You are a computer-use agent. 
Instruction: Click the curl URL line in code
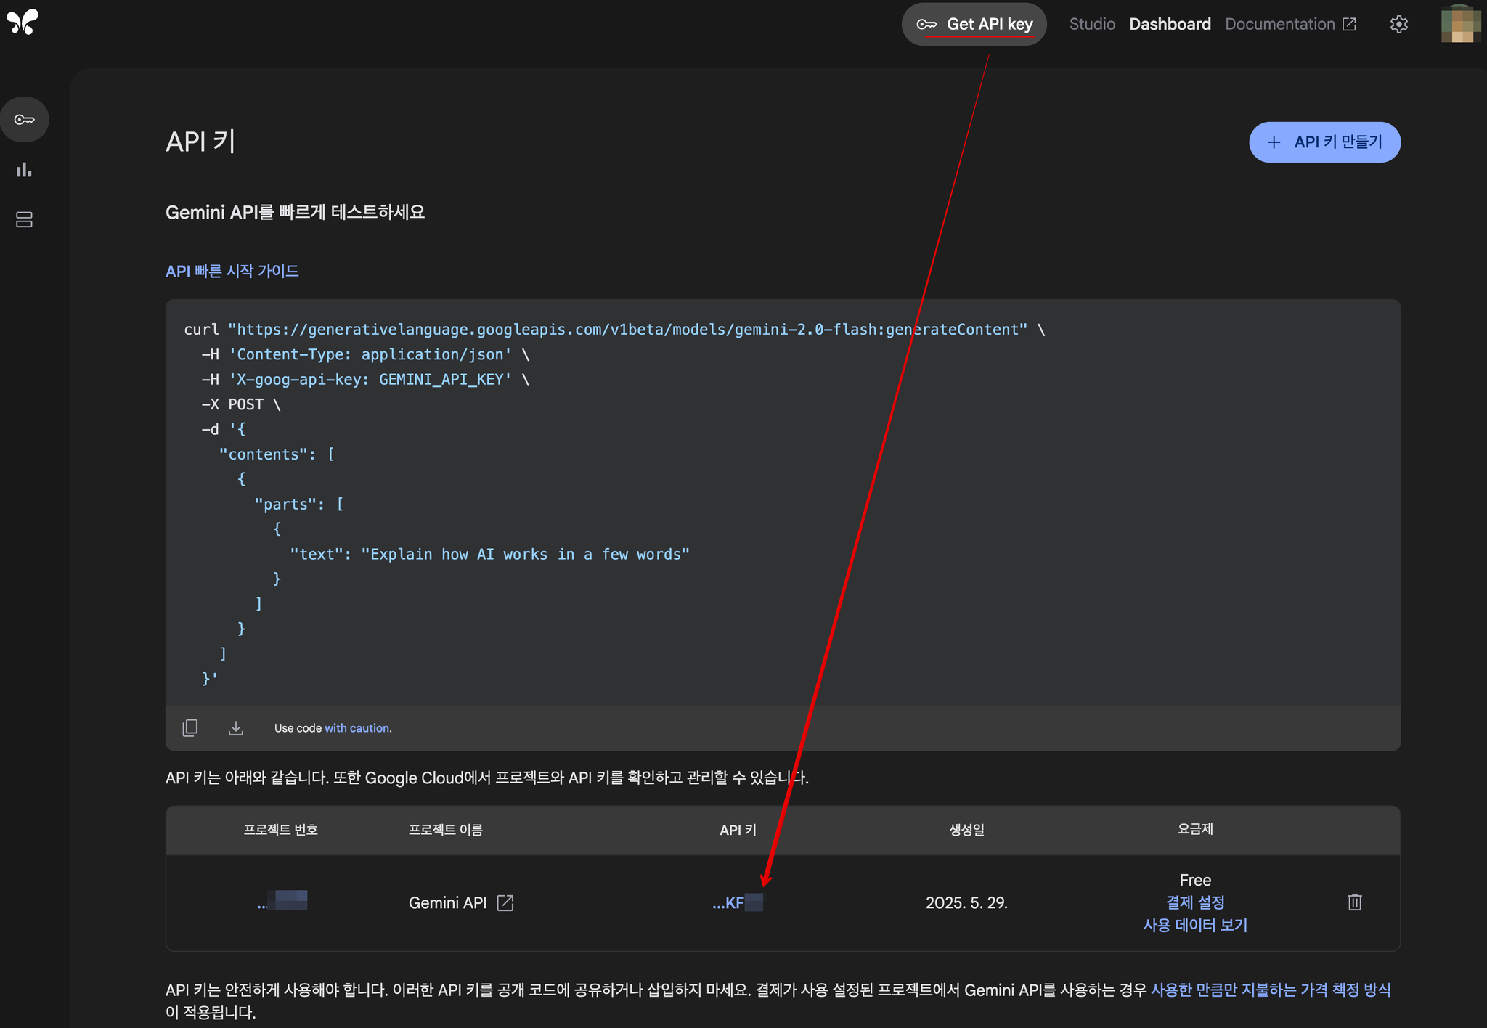pyautogui.click(x=614, y=330)
